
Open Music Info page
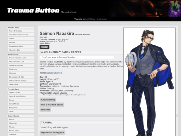pyautogui.click(x=21, y=69)
